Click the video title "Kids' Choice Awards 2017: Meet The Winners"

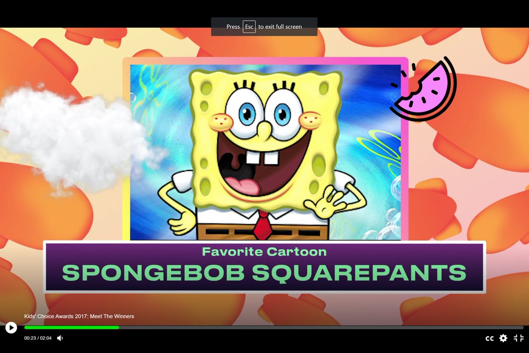coord(79,316)
